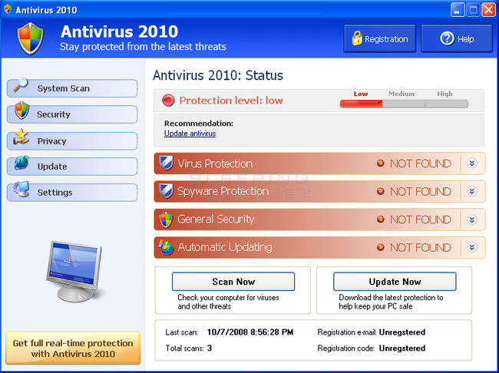Click the computer monitor image in sidebar
The width and height of the screenshot is (499, 373).
pos(75,271)
